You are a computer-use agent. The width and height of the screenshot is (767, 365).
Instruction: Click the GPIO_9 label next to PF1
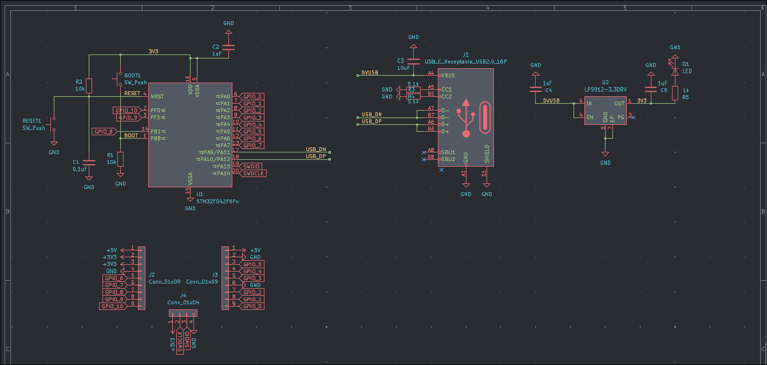tap(128, 117)
